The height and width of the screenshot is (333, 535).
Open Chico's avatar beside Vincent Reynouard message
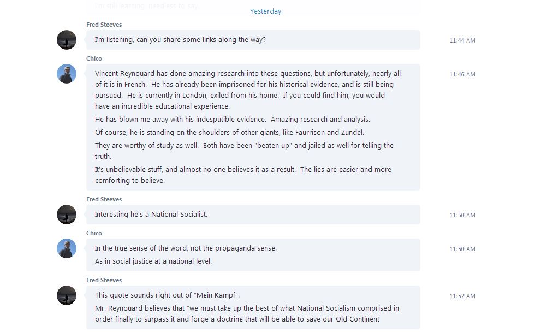pos(67,74)
